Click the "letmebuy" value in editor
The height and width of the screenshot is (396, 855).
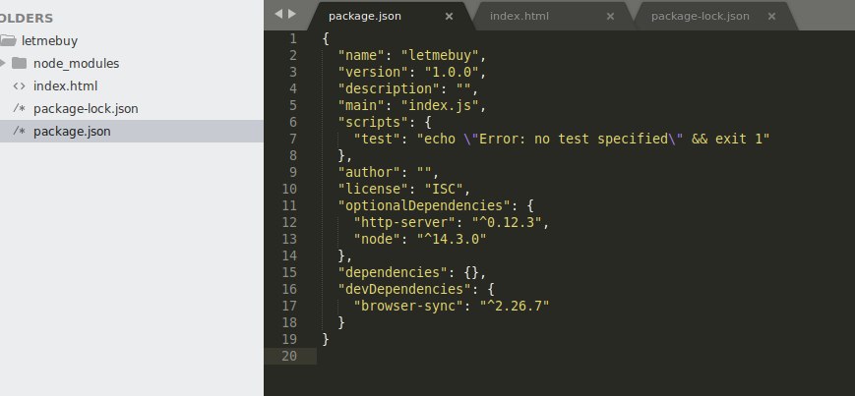click(x=440, y=56)
